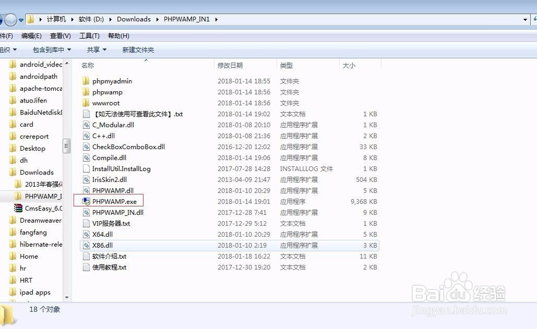Select fangfang folder in sidebar
Viewport: 537px width, 329px height.
coord(28,232)
